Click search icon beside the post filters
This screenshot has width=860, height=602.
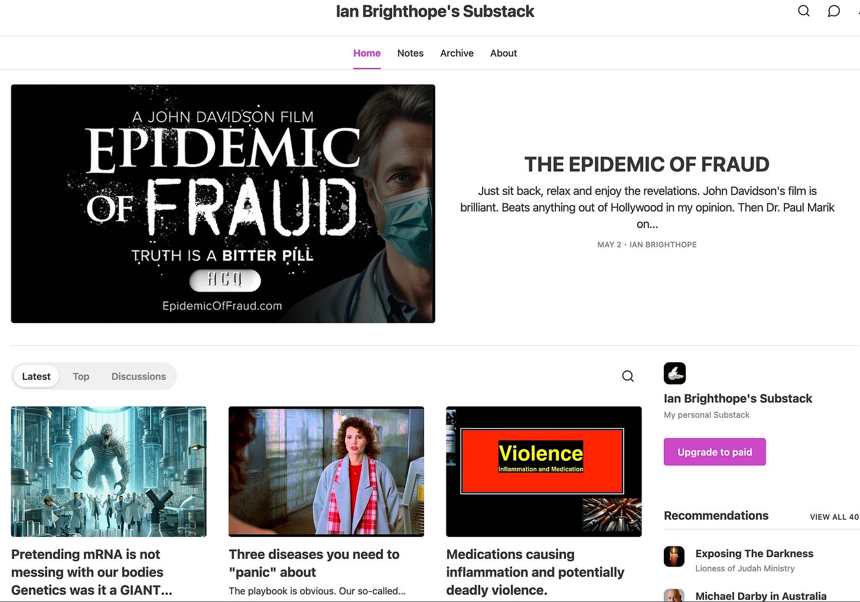(x=628, y=376)
